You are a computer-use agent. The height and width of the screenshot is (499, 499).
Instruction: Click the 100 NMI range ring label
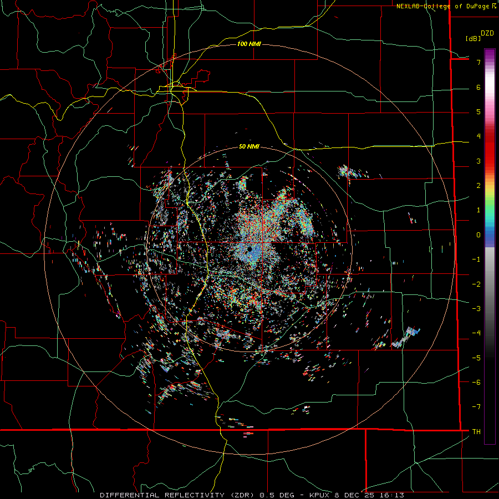tap(249, 44)
